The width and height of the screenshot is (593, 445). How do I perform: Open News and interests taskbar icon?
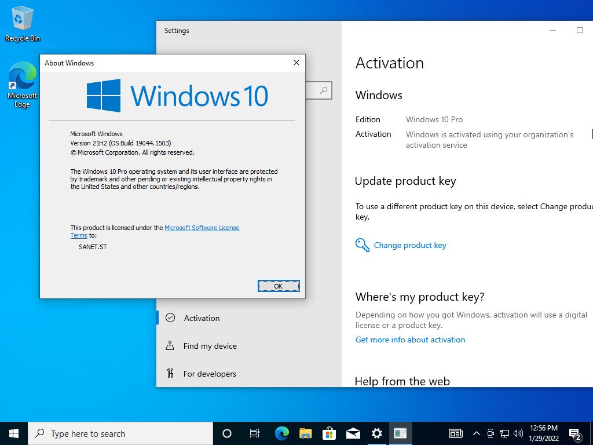pyautogui.click(x=455, y=433)
